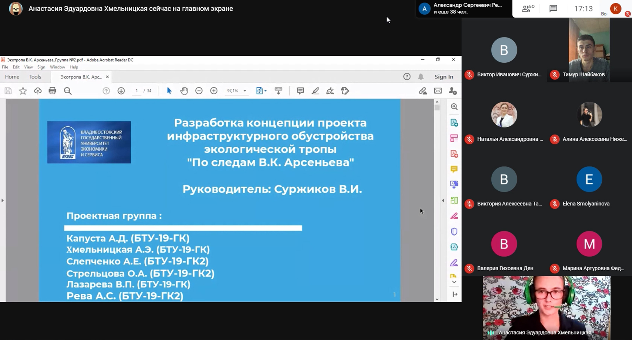
Task: Open pink Redact tool in right pane
Action: 454,216
